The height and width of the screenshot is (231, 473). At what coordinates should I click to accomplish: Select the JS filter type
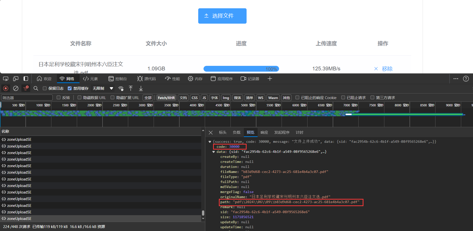(x=204, y=98)
